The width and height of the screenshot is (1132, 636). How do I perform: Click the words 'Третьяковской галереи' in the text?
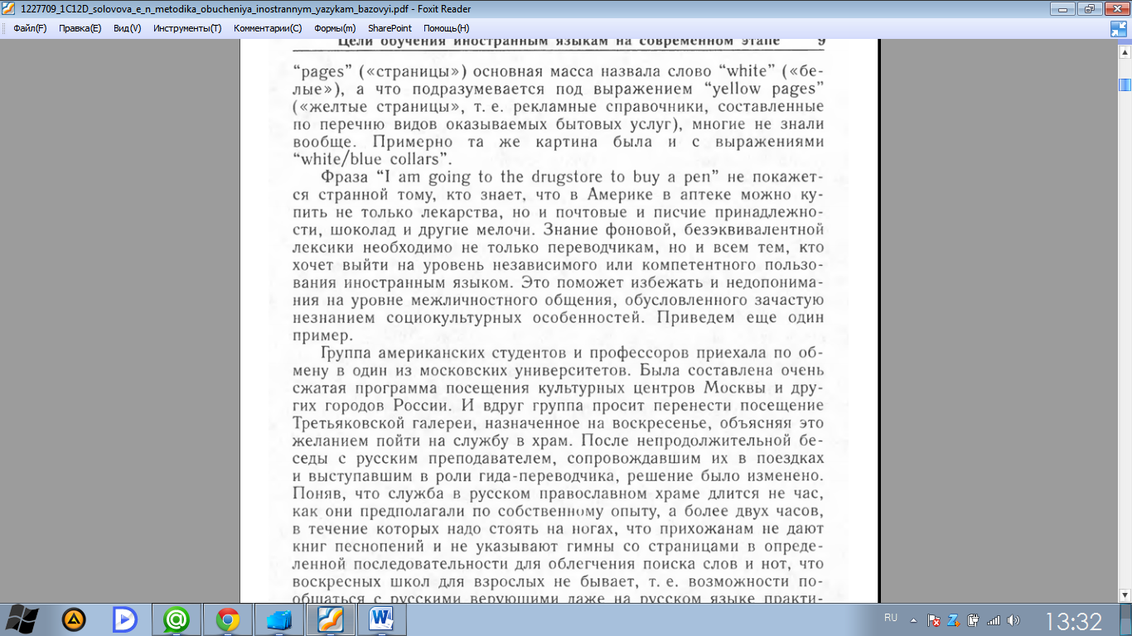[386, 422]
